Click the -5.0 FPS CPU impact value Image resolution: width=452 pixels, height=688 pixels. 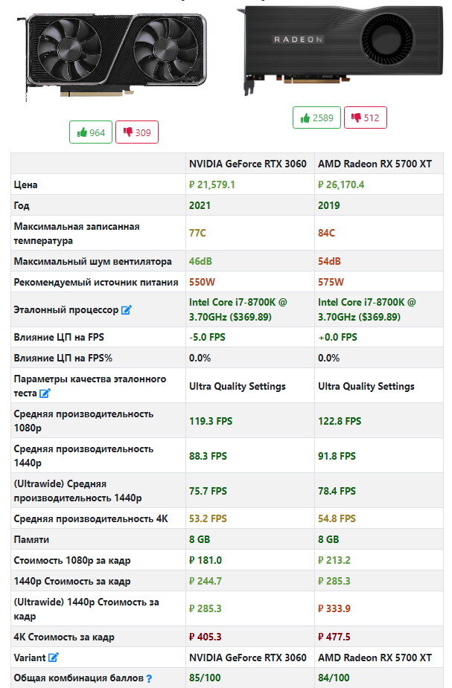pyautogui.click(x=207, y=337)
